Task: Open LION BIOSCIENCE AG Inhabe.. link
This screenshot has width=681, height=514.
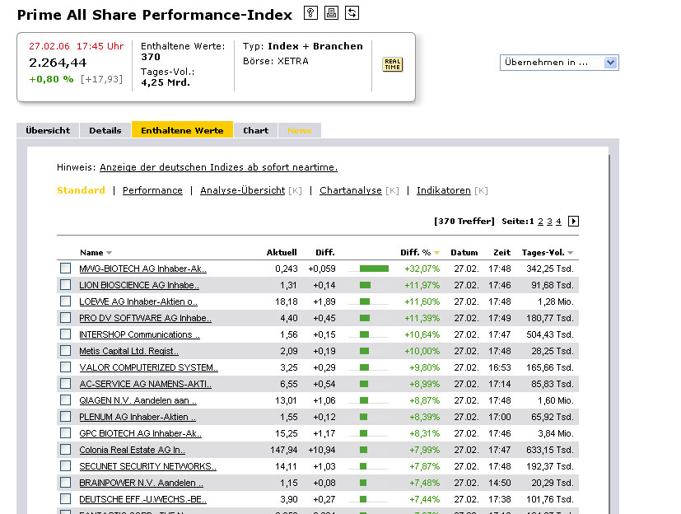Action: coord(139,285)
